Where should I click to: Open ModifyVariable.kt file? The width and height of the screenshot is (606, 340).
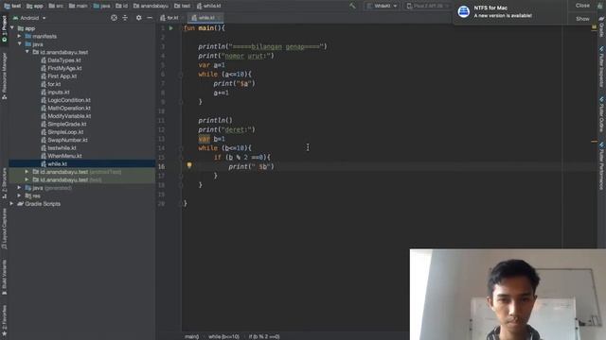tap(69, 116)
